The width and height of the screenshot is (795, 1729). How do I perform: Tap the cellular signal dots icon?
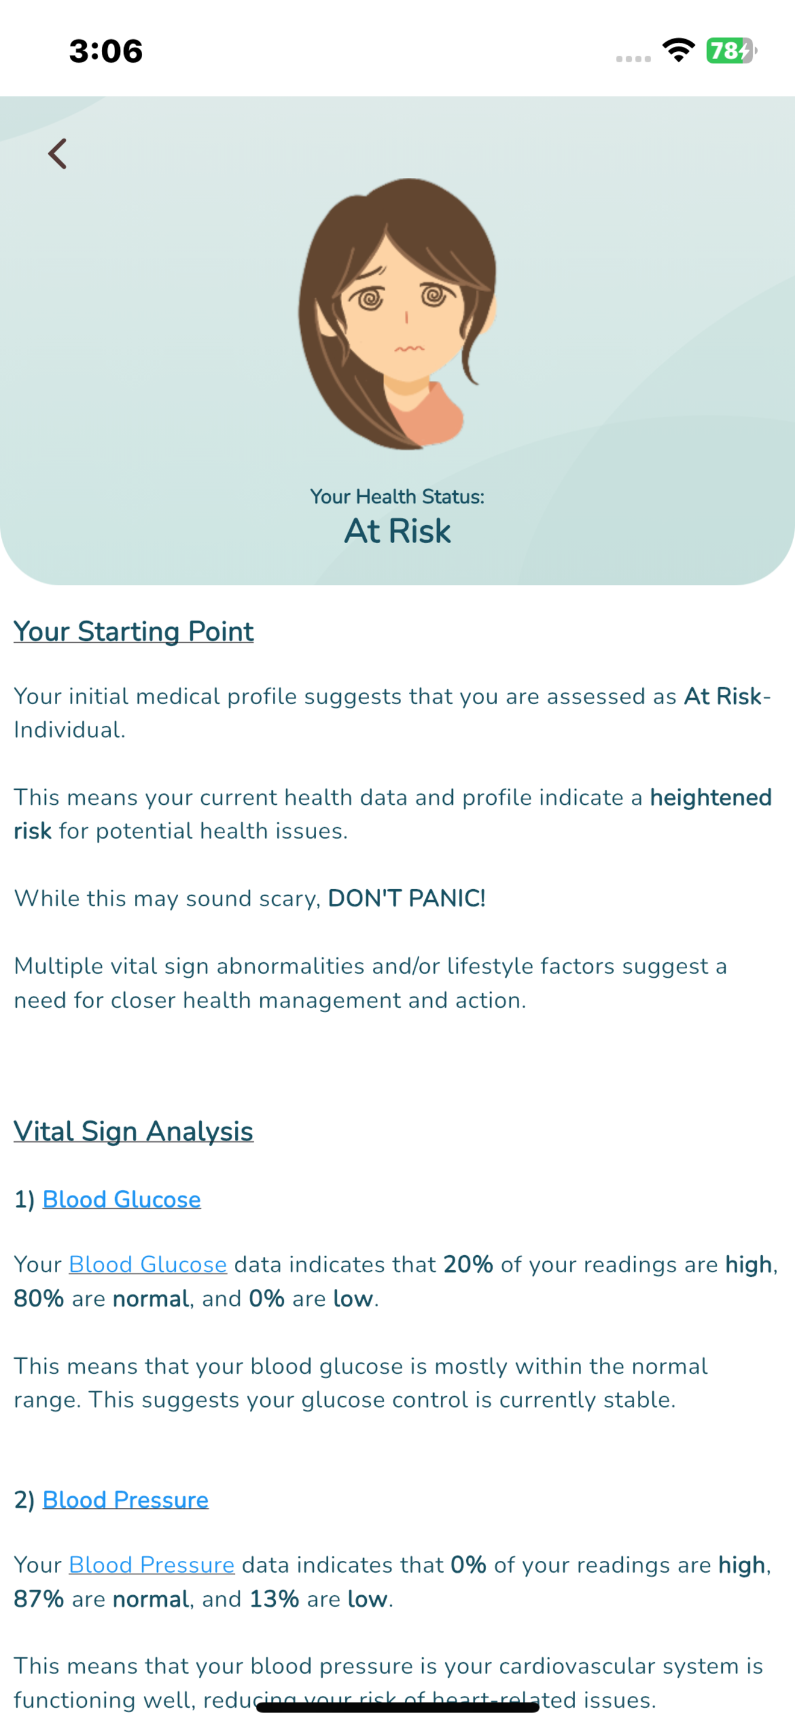634,58
